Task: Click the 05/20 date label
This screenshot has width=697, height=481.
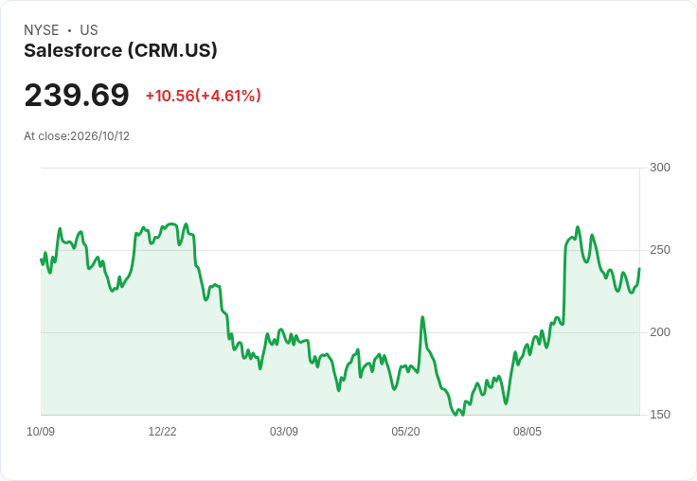Action: click(405, 431)
